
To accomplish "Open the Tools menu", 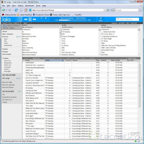I will [x=38, y=6].
